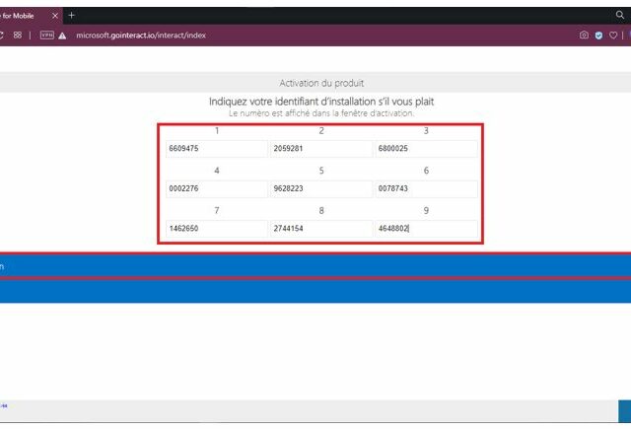This screenshot has height=429, width=631.
Task: Focus field 2 containing 2059281
Action: (x=320, y=149)
